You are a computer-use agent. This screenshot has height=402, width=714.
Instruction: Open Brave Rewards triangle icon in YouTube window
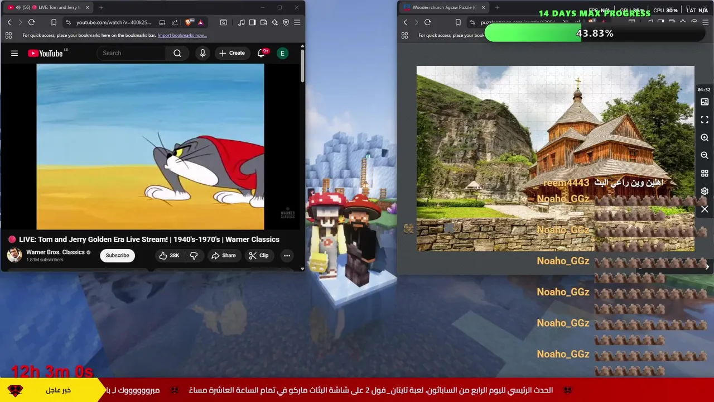point(200,22)
